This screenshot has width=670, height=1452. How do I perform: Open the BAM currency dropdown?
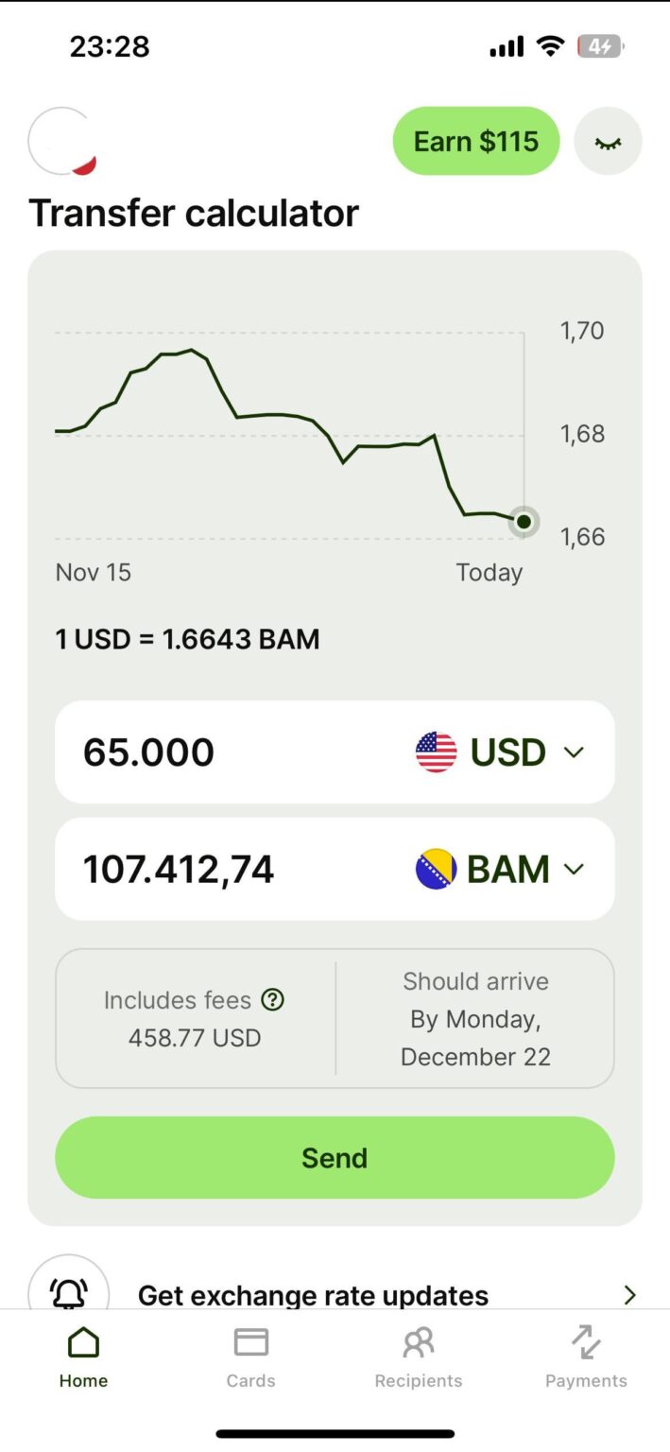574,869
